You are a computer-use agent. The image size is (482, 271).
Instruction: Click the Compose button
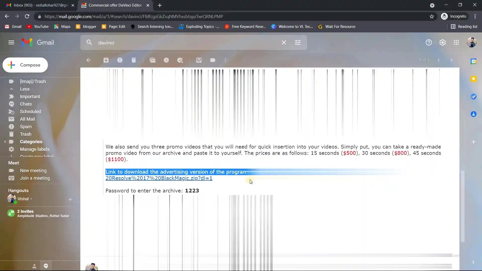(x=25, y=65)
